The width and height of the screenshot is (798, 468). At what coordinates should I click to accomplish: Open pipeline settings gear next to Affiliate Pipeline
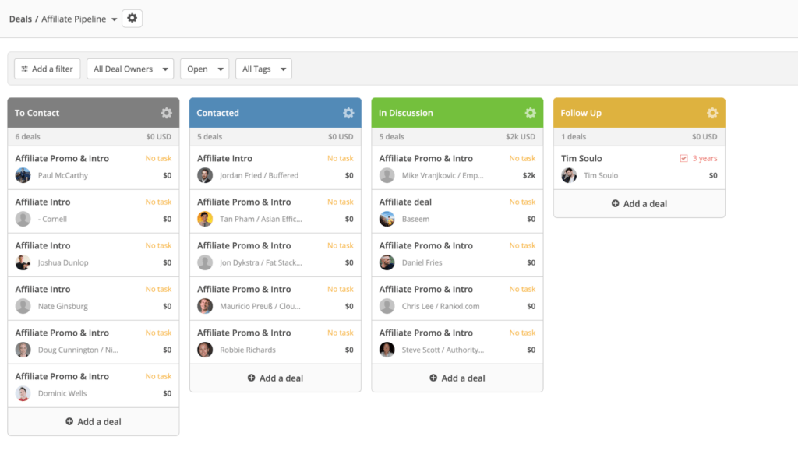click(x=132, y=19)
